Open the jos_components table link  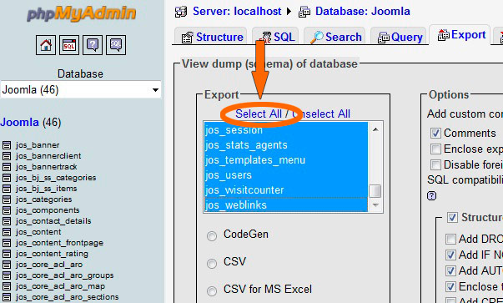48,210
